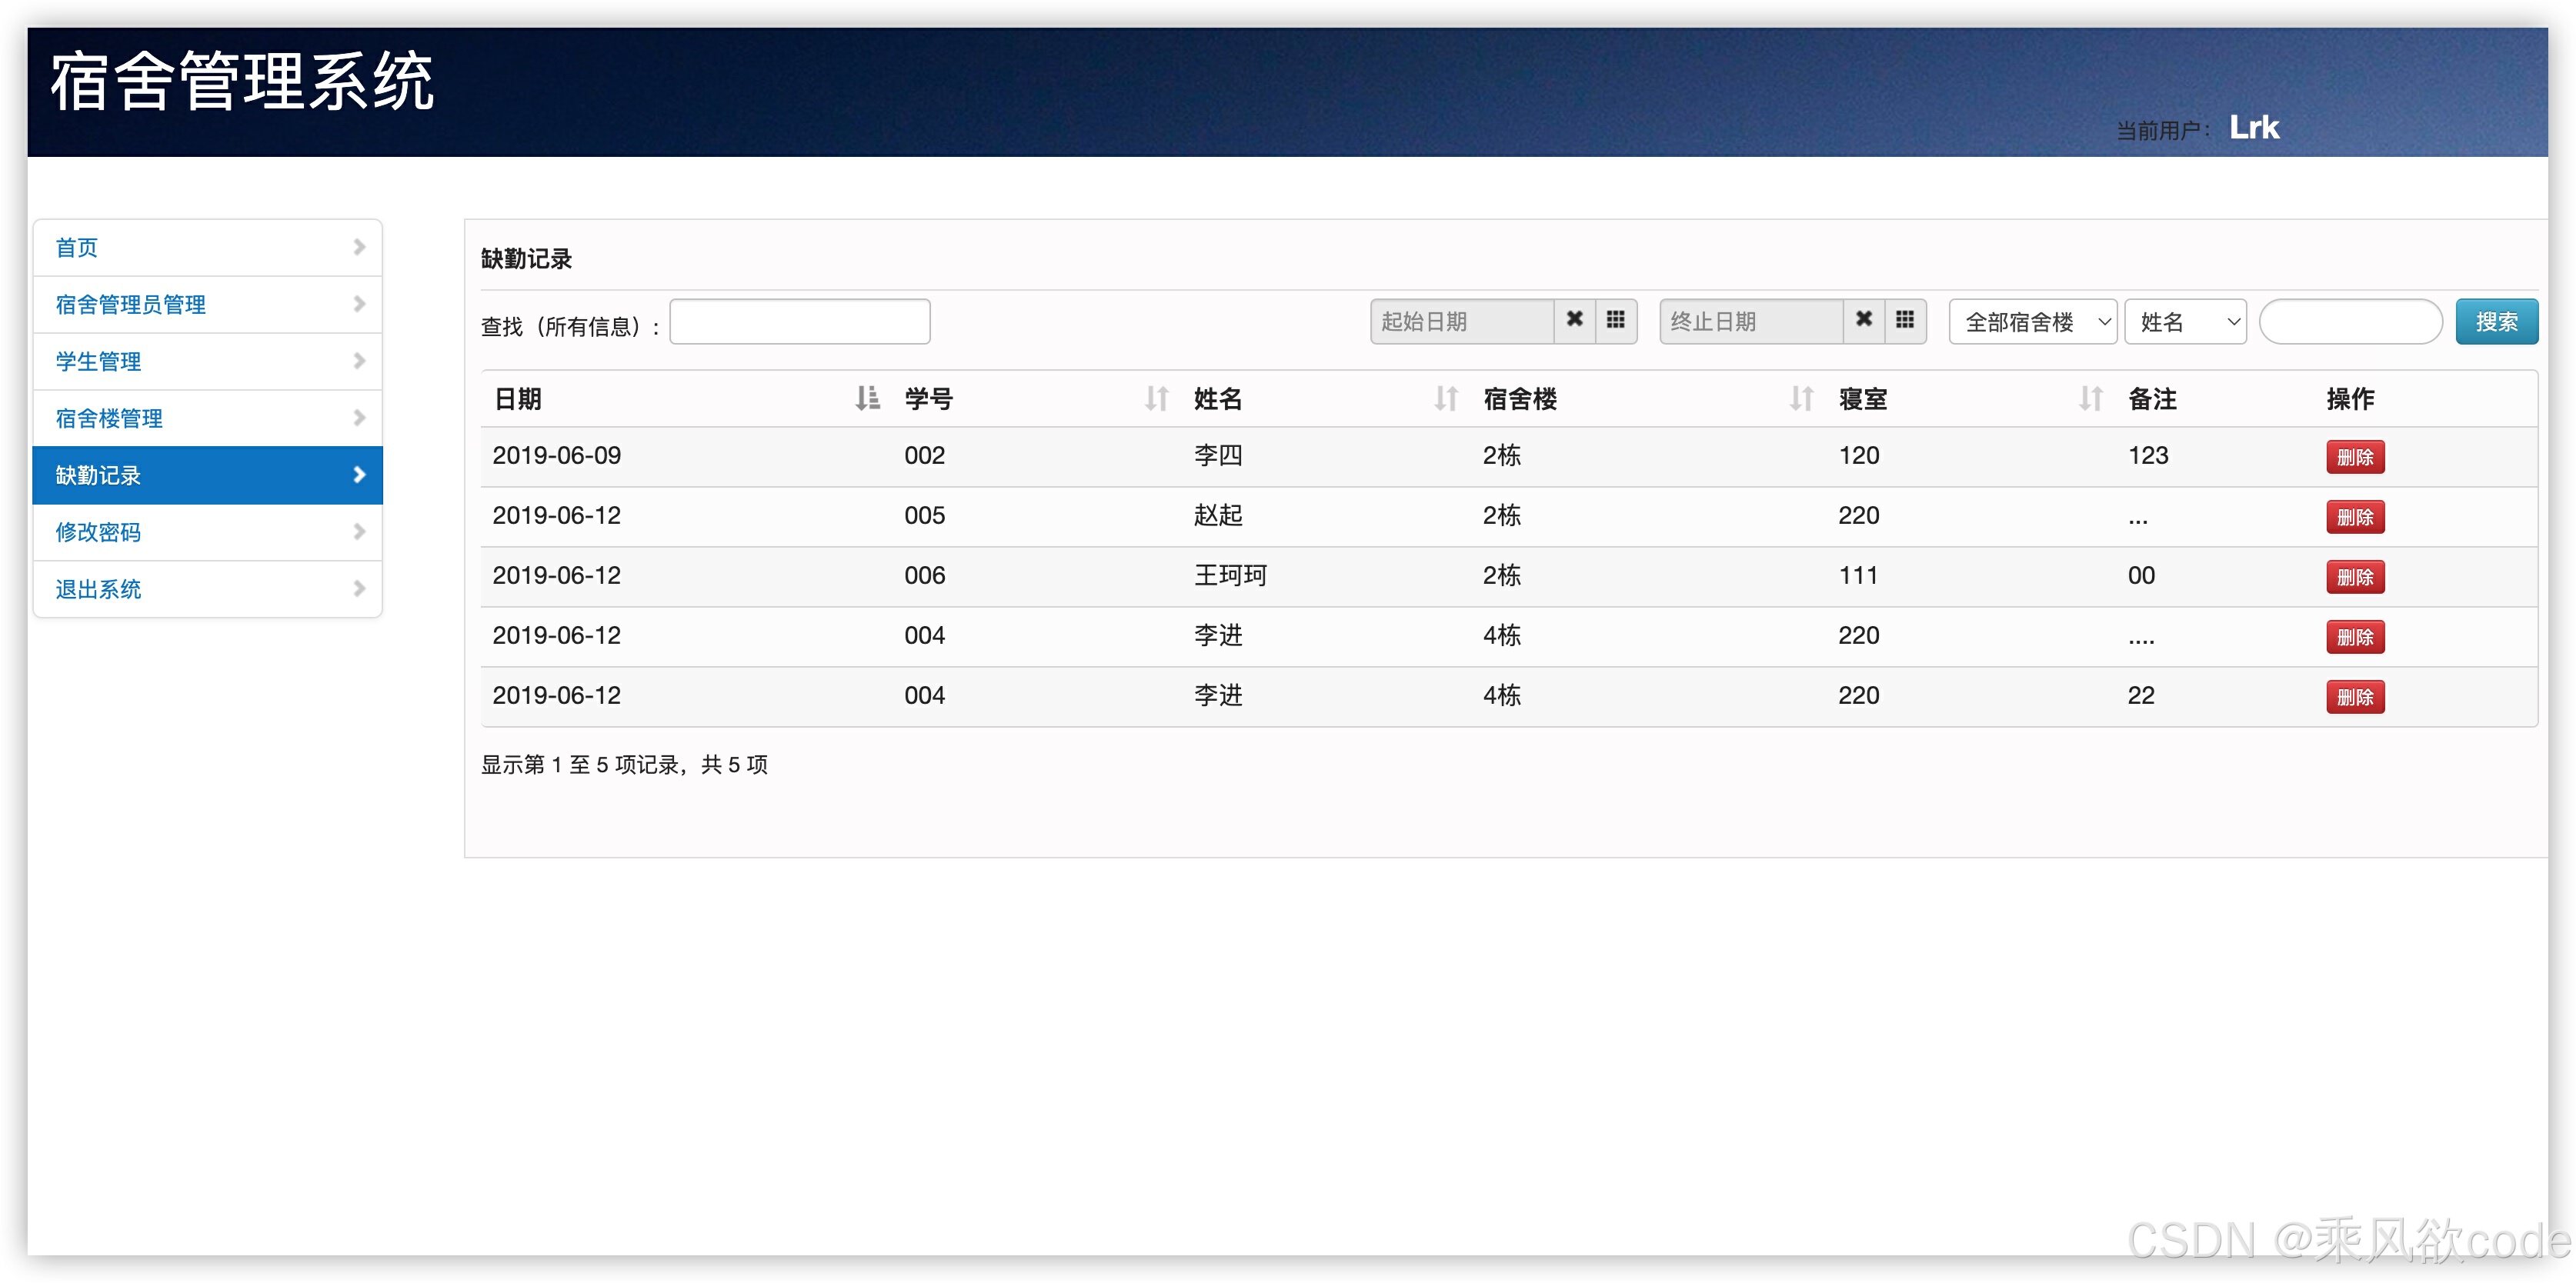Sort table by 宿舍楼 column icon
This screenshot has height=1283, width=2576.
click(1801, 399)
